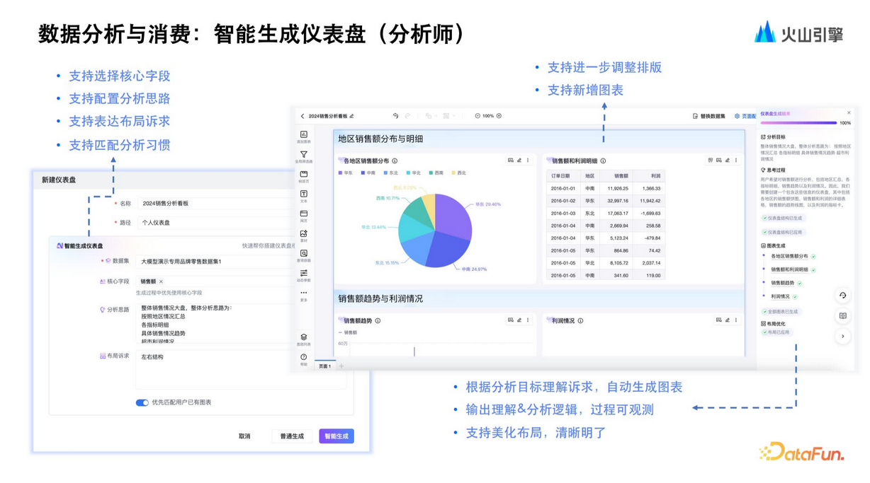The width and height of the screenshot is (870, 483).
Task: Click the 动态参数 dynamic parameters icon
Action: 303,273
